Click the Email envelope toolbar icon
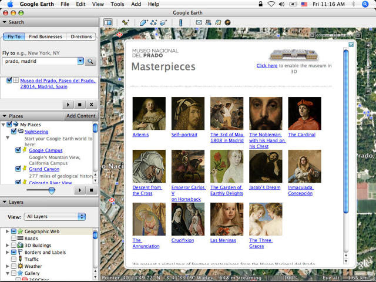Screen dimensions: 376x282 pyautogui.click(x=199, y=22)
